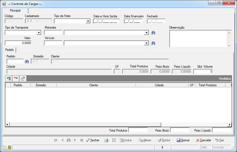The height and width of the screenshot is (152, 237).
Task: Go to the last record navigation icon
Action: [x=82, y=140]
